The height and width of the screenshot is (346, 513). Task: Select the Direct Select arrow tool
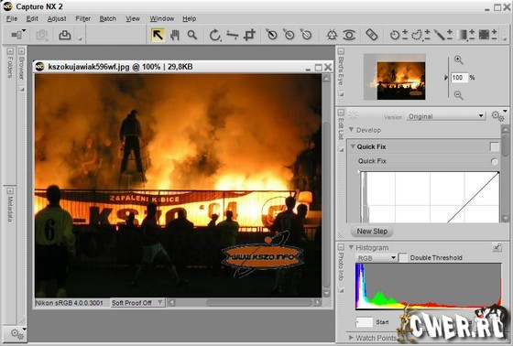point(158,35)
